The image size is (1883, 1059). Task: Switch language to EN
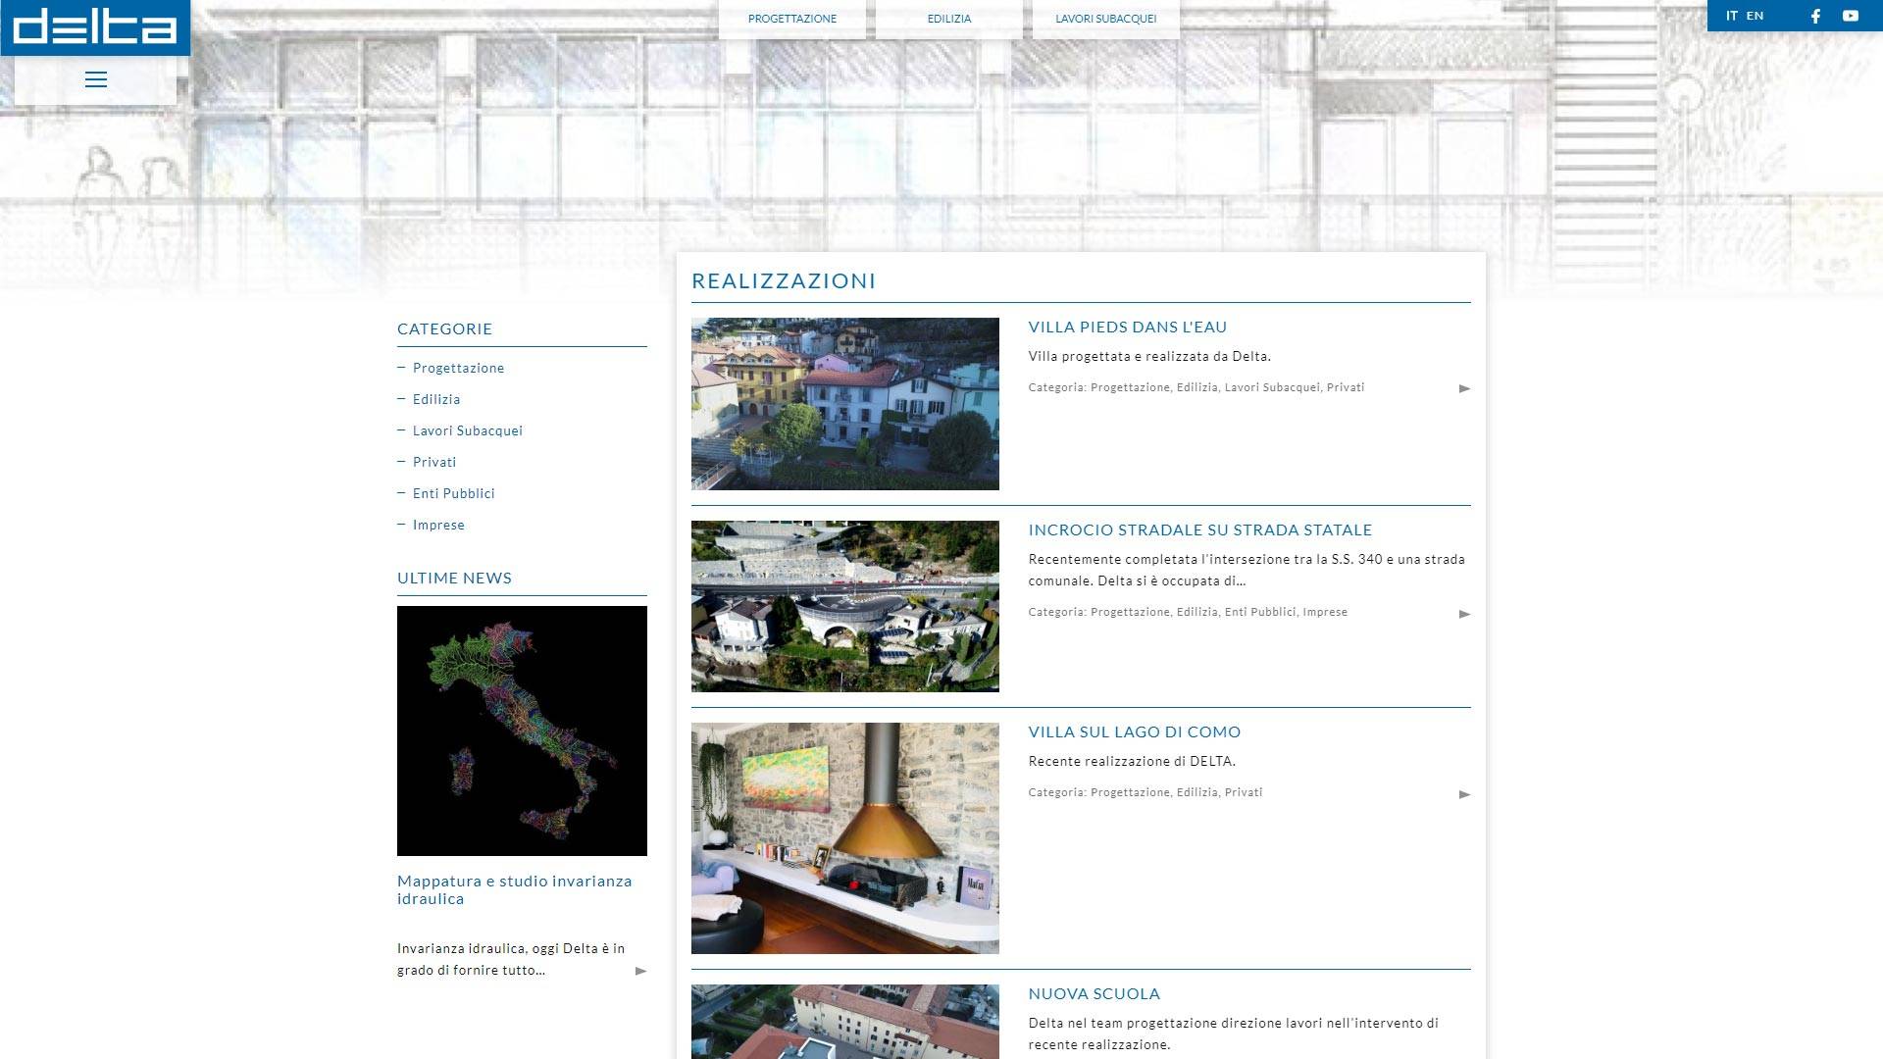pyautogui.click(x=1755, y=16)
